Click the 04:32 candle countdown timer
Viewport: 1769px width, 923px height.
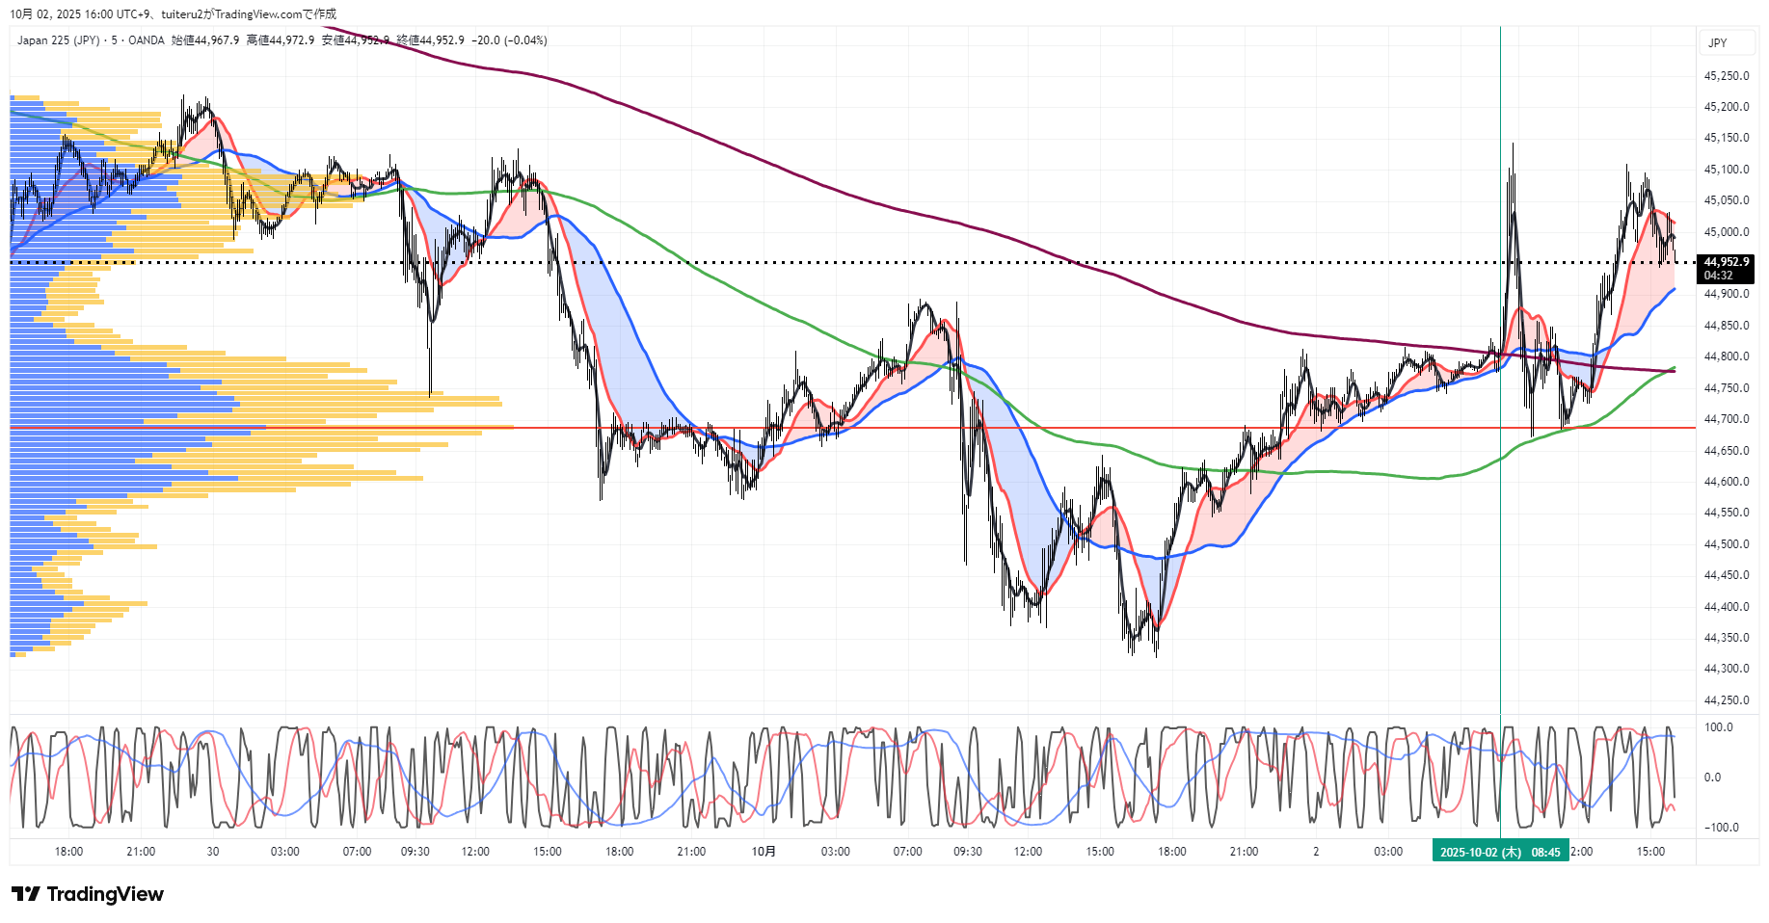[1718, 276]
